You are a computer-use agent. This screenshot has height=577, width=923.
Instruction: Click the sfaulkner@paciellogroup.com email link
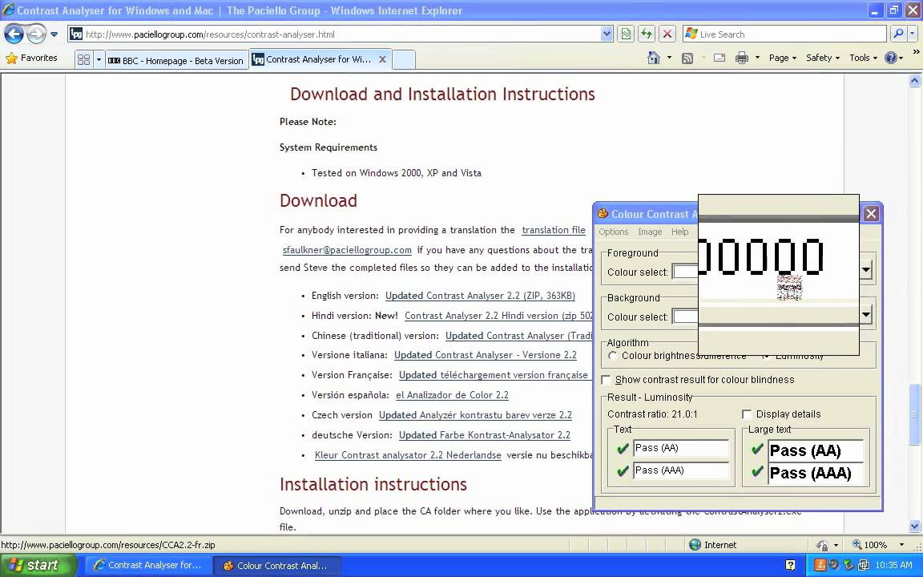[x=347, y=250]
